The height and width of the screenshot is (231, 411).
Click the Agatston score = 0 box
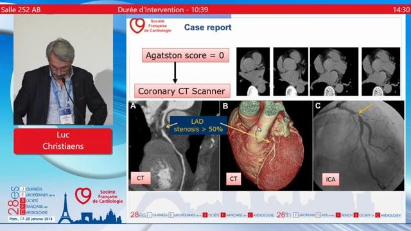click(186, 55)
